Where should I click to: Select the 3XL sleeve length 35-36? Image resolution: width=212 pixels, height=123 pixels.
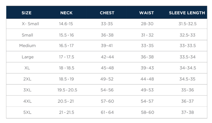coord(187,90)
